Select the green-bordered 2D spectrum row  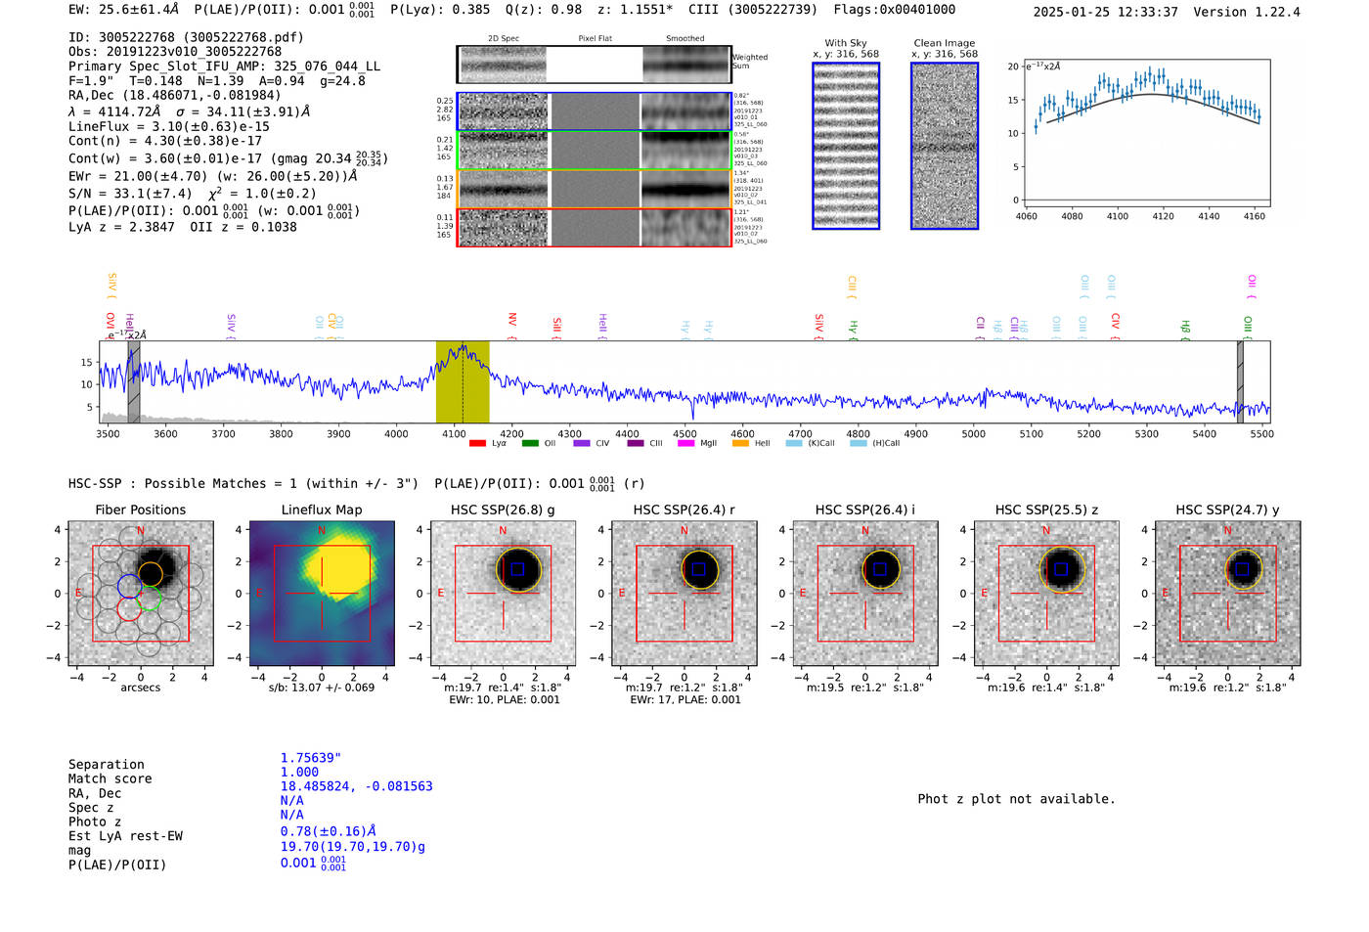tap(595, 151)
